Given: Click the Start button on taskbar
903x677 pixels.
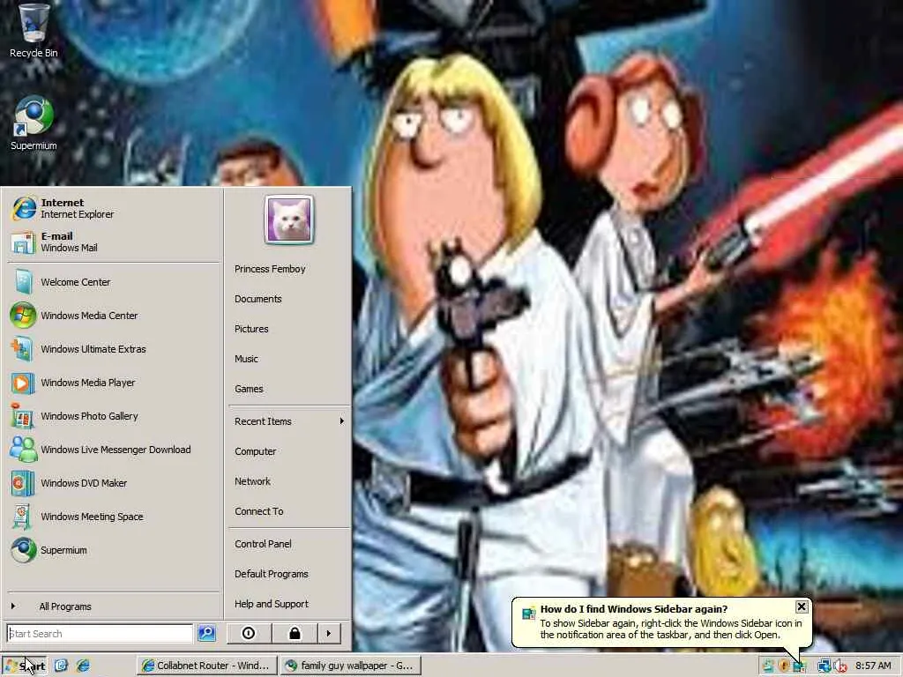Looking at the screenshot, I should click(x=24, y=666).
